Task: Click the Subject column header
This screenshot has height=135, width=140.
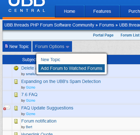Action: [x=29, y=60]
